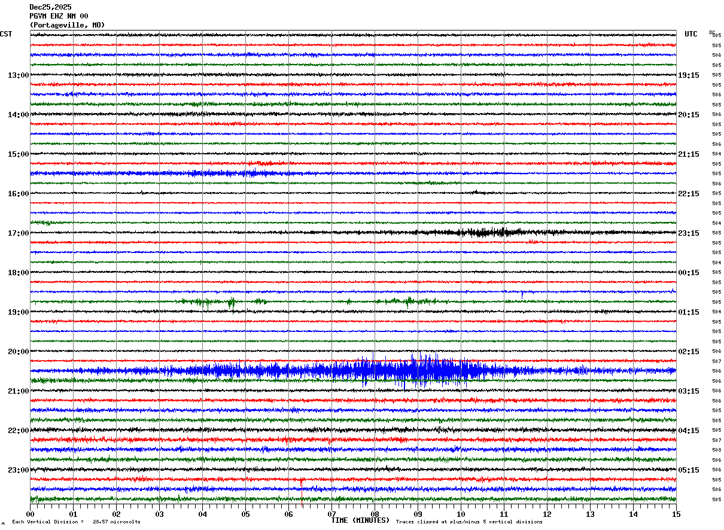The image size is (724, 530).
Task: Select the 21:00 CST time label
Action: [x=19, y=391]
